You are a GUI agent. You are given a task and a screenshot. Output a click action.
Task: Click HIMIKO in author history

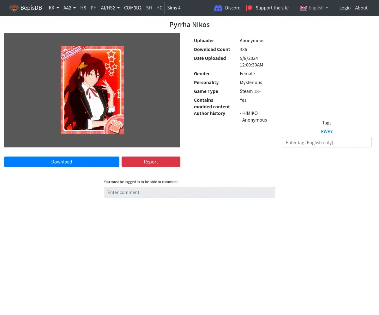(x=249, y=113)
